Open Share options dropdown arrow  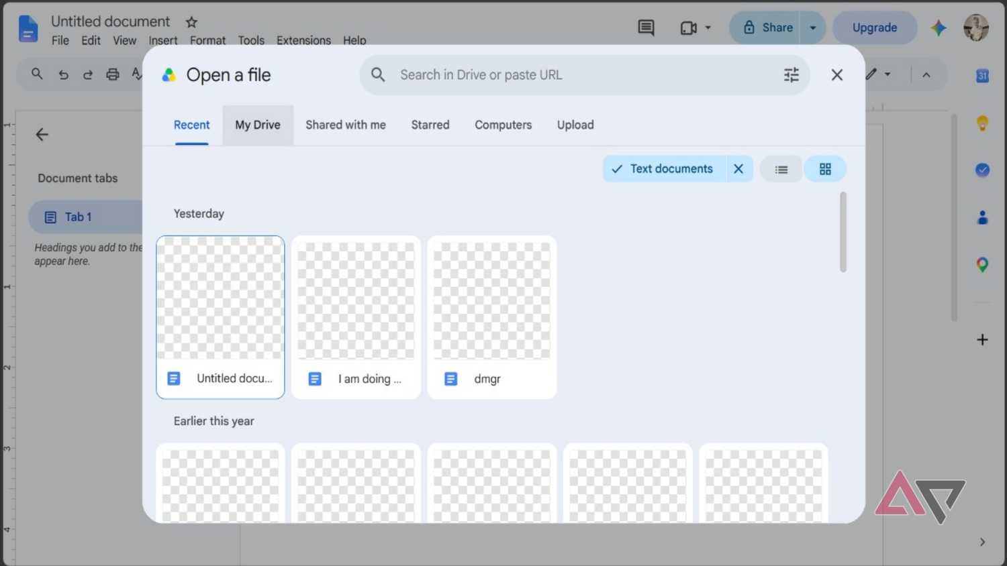(x=813, y=27)
